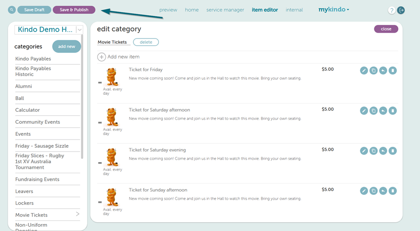The image size is (420, 231).
Task: Click reply arrow icon for Ticket for Friday
Action: click(x=383, y=71)
